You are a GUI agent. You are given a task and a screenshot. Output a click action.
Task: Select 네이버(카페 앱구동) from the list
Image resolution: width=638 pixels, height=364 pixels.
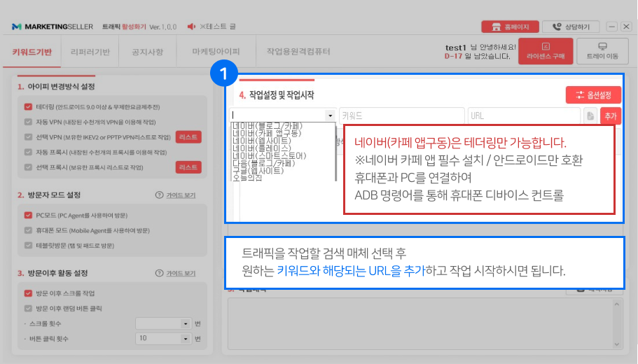tap(267, 134)
